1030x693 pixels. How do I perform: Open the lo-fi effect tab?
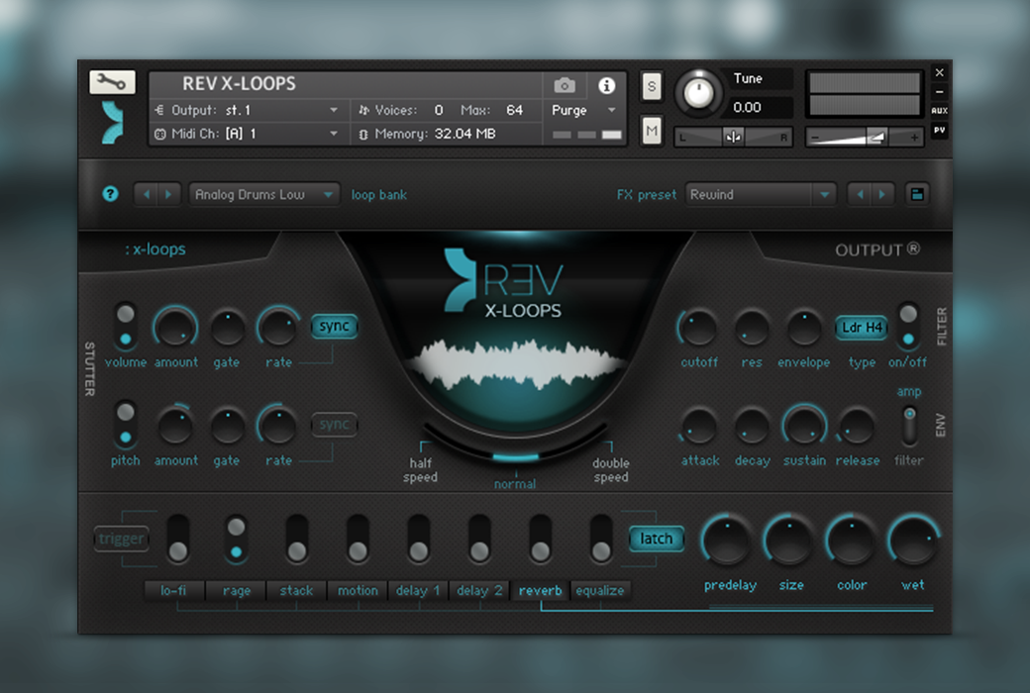(x=173, y=590)
